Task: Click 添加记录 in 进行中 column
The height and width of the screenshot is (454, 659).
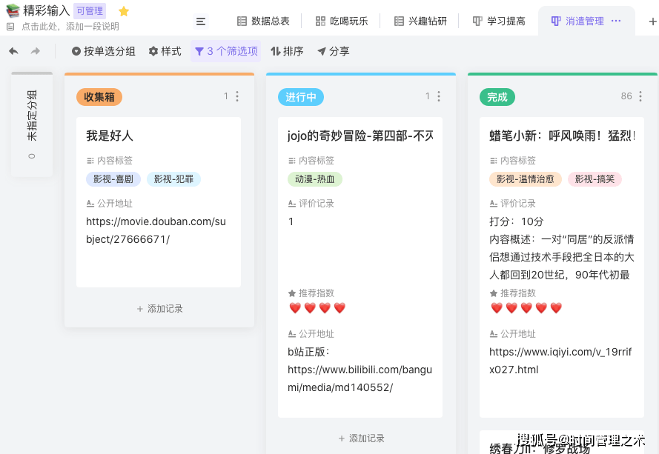Action: [361, 438]
